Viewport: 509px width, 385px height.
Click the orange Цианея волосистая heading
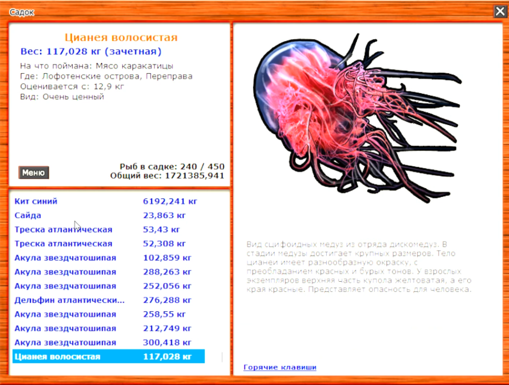(x=121, y=38)
